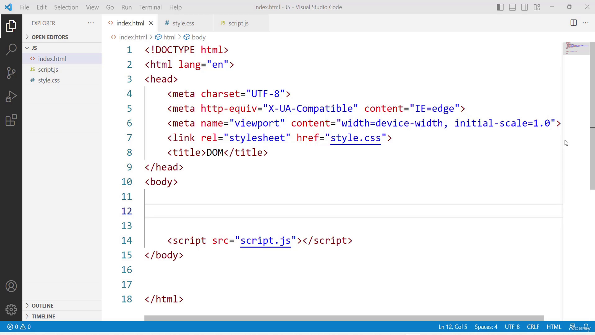Screen dimensions: 595x335
Task: Collapse the JS folder section
Action: pyautogui.click(x=62, y=48)
